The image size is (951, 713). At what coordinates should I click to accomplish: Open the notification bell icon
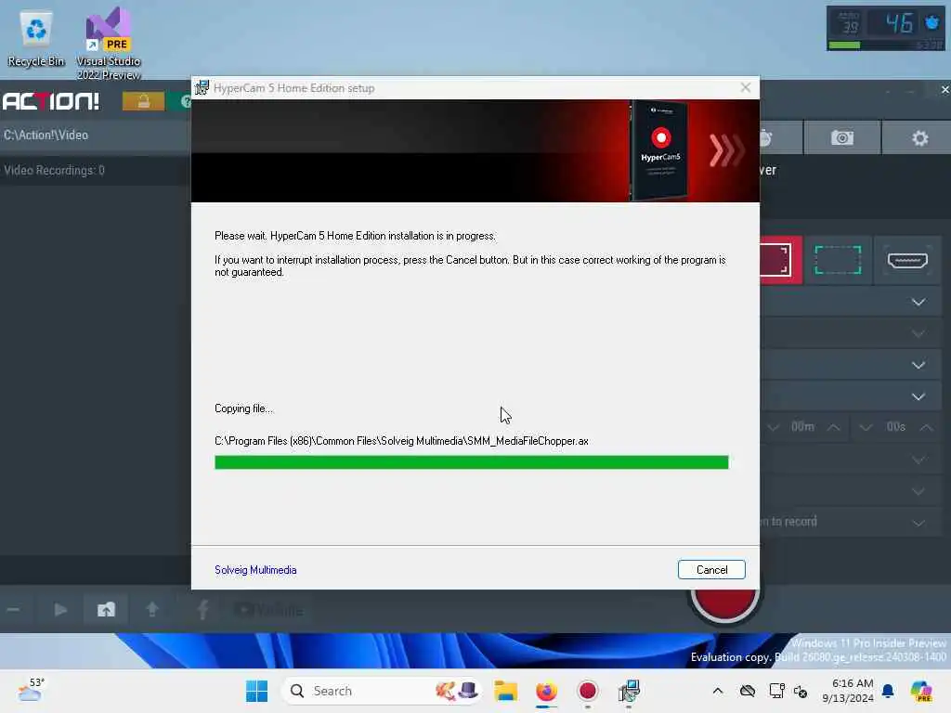tap(888, 691)
